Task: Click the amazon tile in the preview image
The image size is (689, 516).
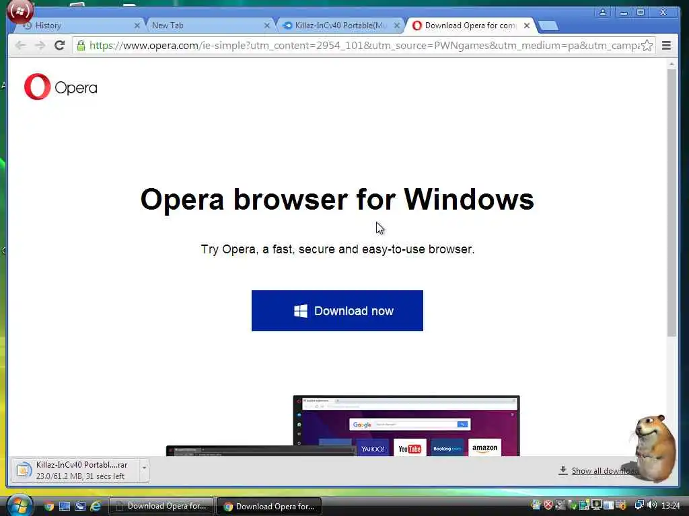Action: coord(484,448)
